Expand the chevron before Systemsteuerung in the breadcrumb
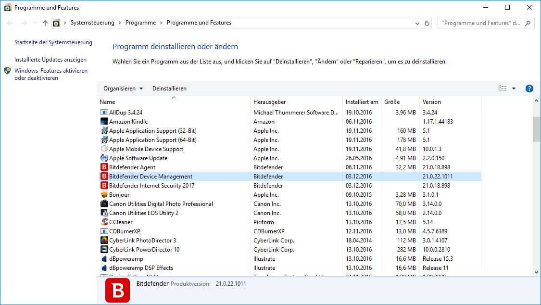Screen dimensions: 541x305 [x=65, y=23]
